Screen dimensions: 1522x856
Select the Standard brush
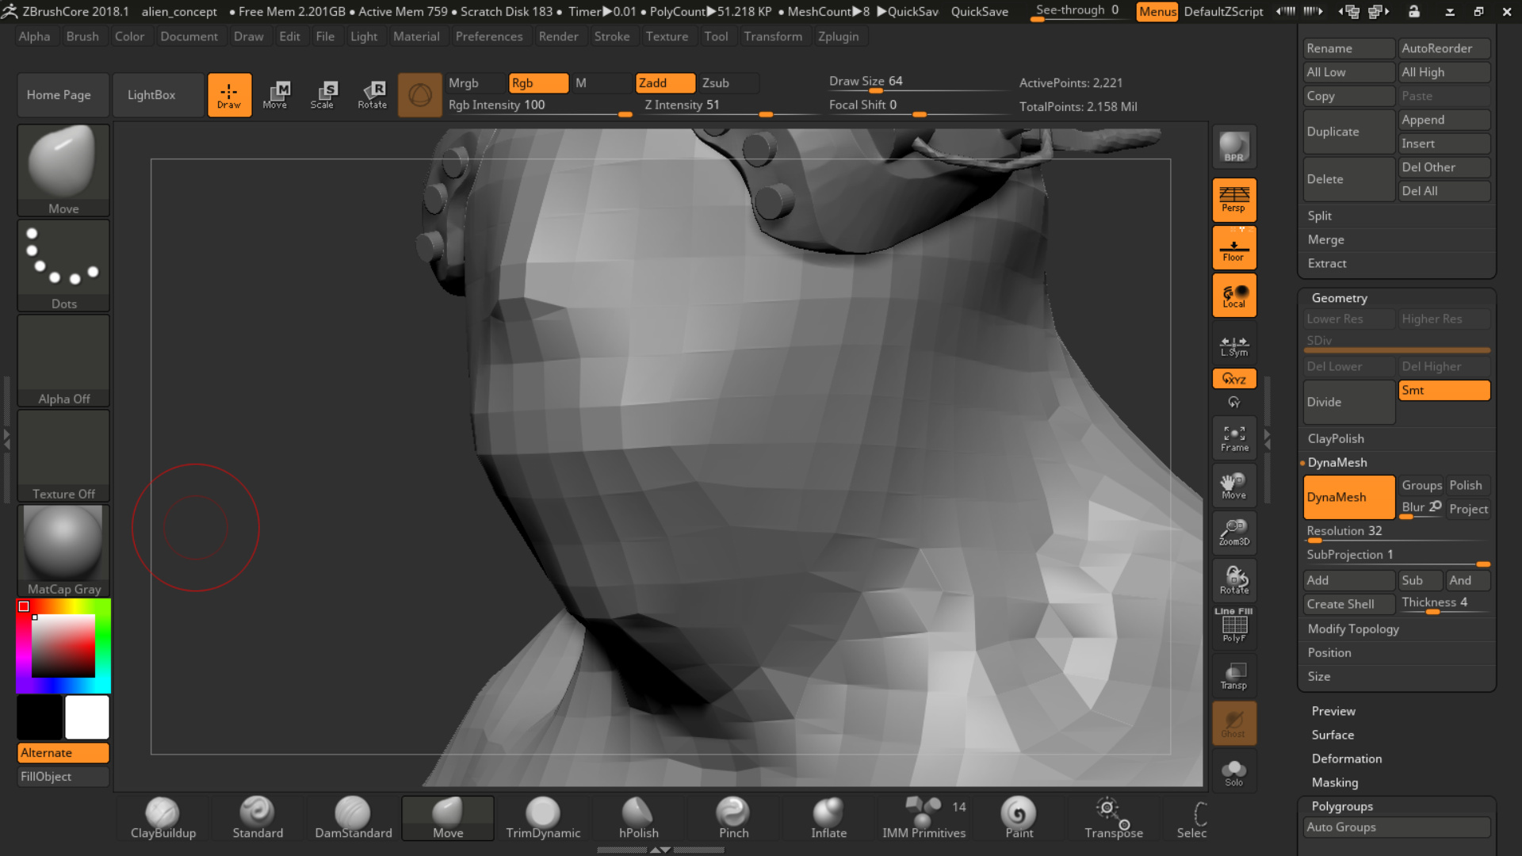(258, 818)
